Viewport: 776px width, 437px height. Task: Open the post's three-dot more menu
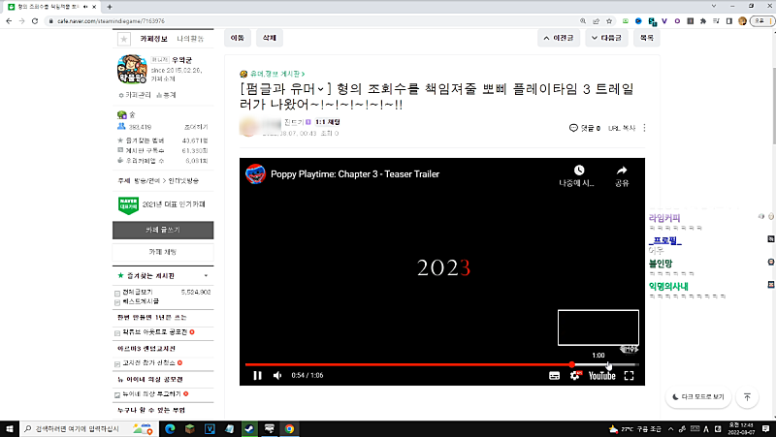pos(645,128)
